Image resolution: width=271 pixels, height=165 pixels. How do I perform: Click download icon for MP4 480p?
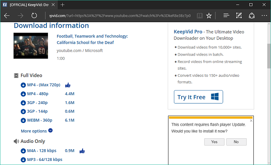pos(23,94)
